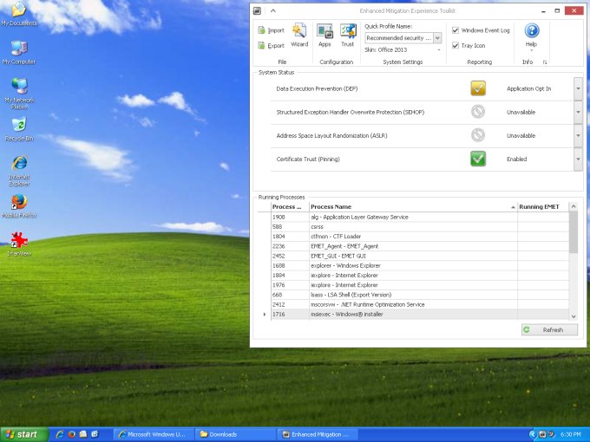
Task: Click the Refresh button
Action: pyautogui.click(x=549, y=329)
